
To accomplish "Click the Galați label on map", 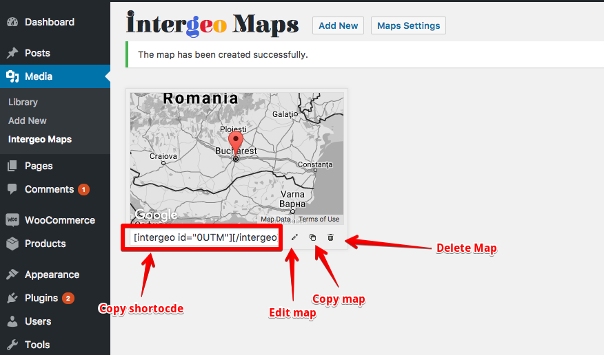I will [x=283, y=114].
